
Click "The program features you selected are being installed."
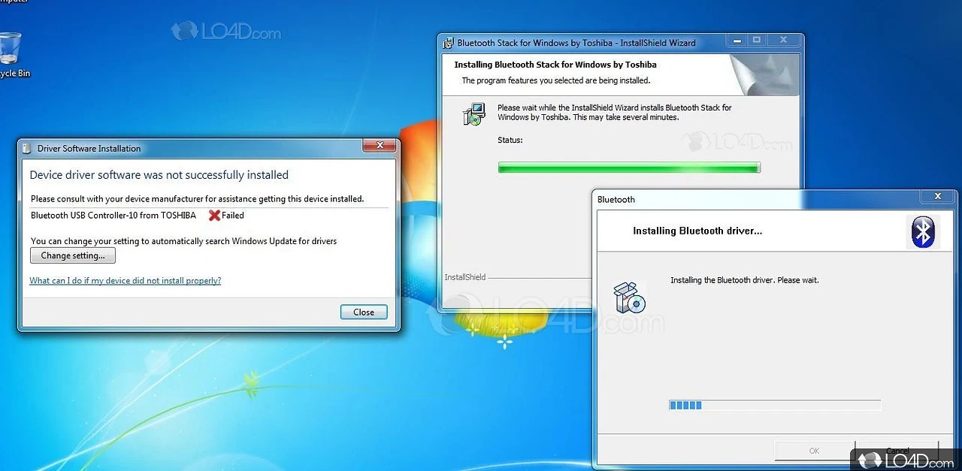pos(556,80)
